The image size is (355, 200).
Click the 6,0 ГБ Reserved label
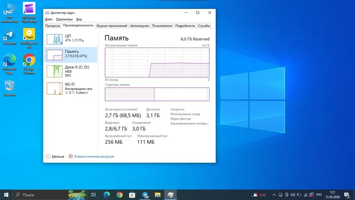pyautogui.click(x=195, y=39)
